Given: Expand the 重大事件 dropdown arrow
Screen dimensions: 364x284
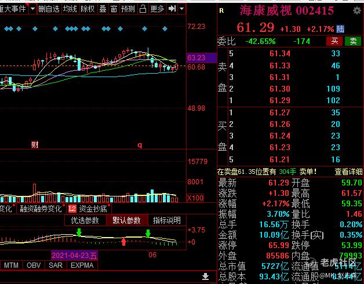Looking at the screenshot, I should coord(32,9).
